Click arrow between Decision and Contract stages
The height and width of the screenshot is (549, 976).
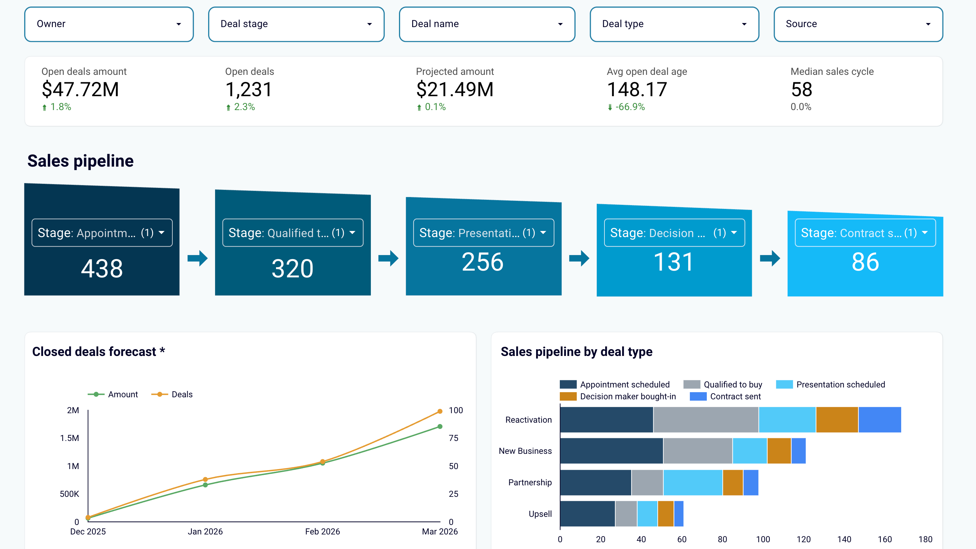770,258
